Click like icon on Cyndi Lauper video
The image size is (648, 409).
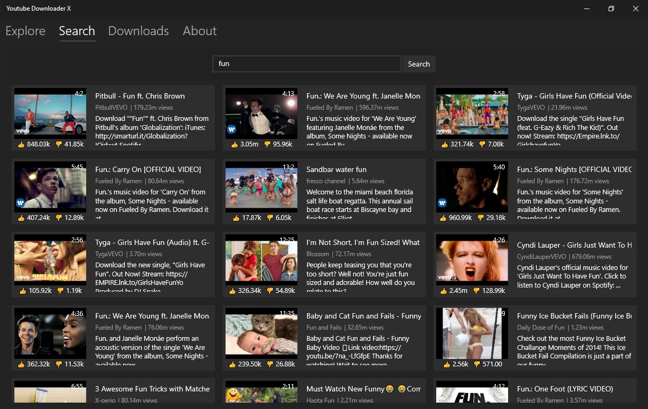444,291
